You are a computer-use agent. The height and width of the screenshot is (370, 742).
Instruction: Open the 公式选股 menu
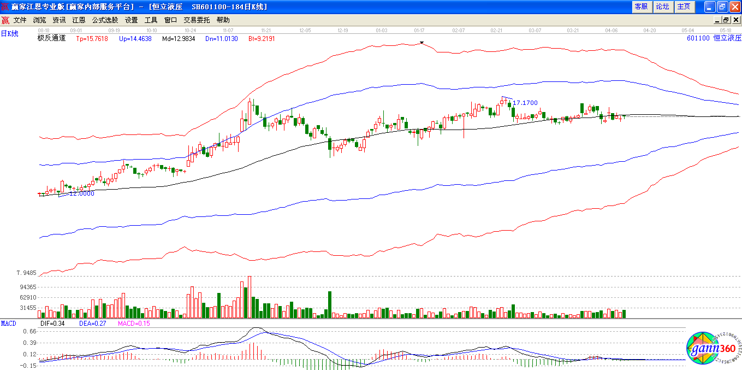(x=105, y=20)
